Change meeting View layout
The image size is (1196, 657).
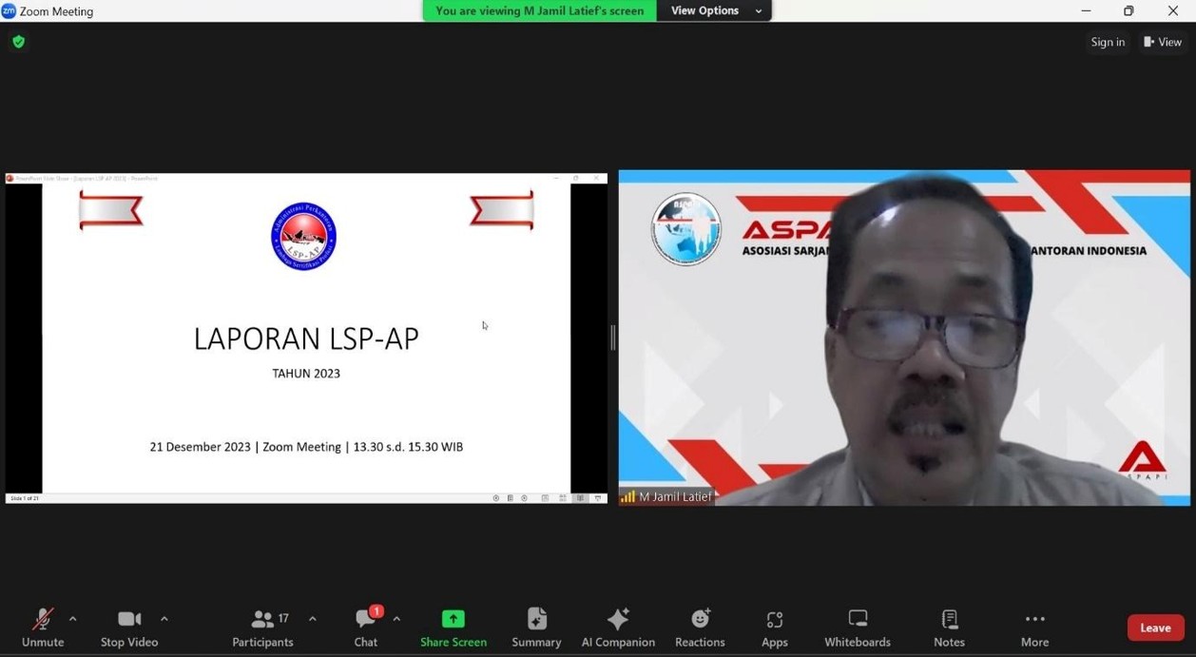pyautogui.click(x=1163, y=42)
